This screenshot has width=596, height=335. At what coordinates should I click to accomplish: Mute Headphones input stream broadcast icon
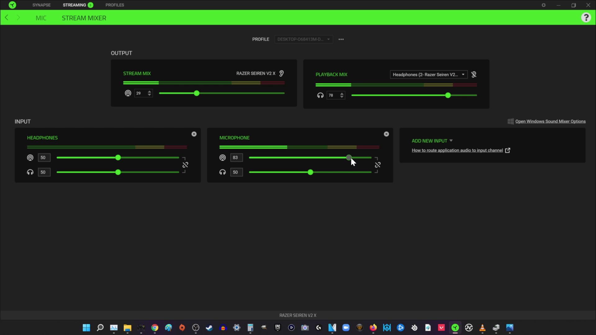30,158
